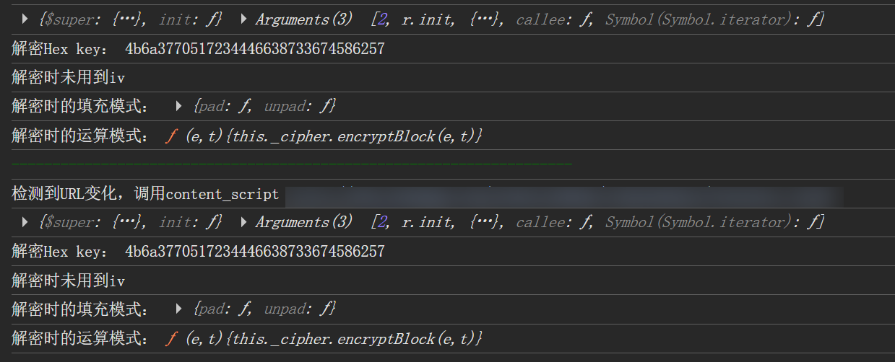Click the first 解密时的填充模式 label
The image size is (895, 362).
[81, 107]
